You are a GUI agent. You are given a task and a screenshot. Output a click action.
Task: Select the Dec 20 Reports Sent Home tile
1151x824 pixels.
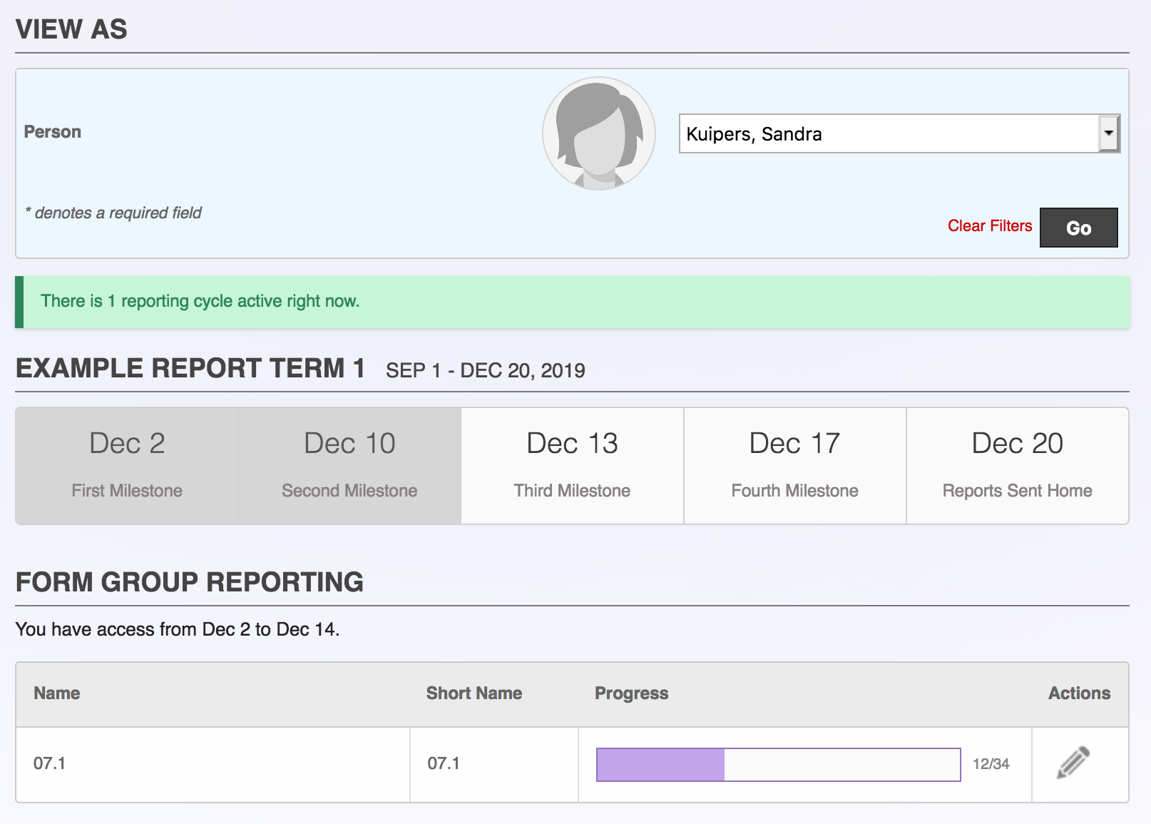pyautogui.click(x=1017, y=466)
